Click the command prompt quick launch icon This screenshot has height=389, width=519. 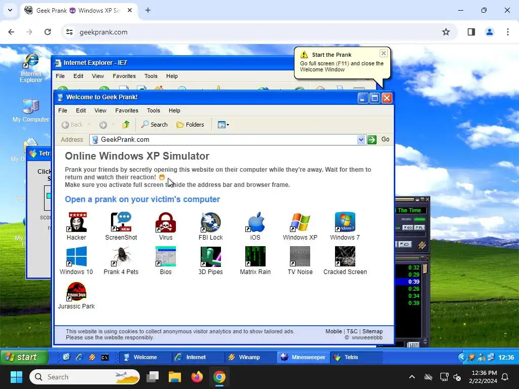click(x=105, y=357)
